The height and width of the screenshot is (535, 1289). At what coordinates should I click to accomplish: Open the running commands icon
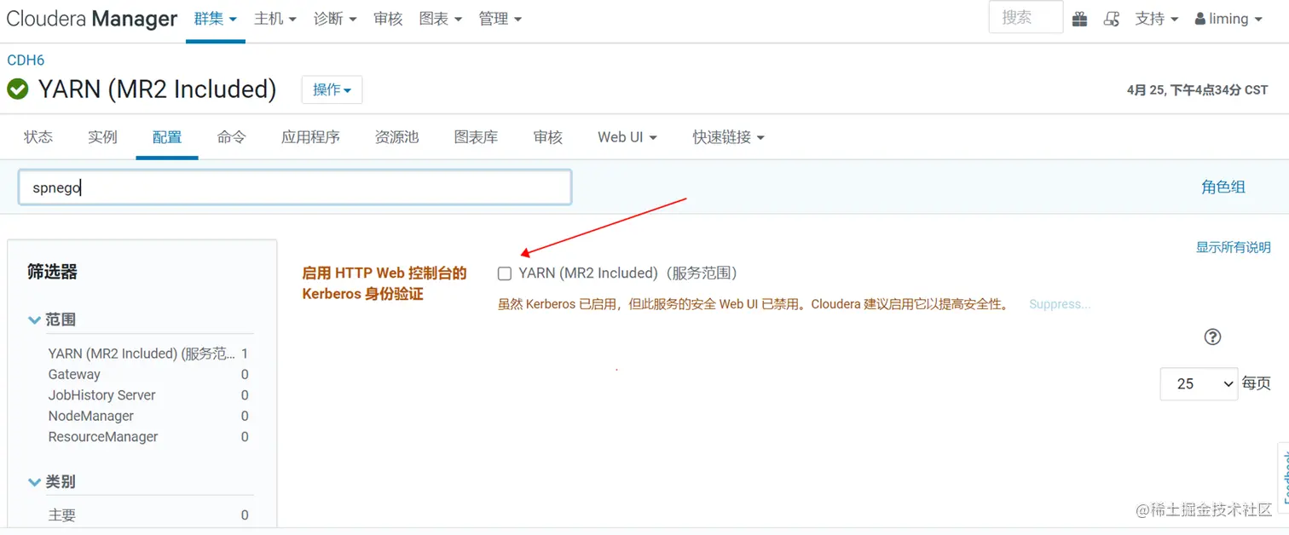pyautogui.click(x=1112, y=19)
